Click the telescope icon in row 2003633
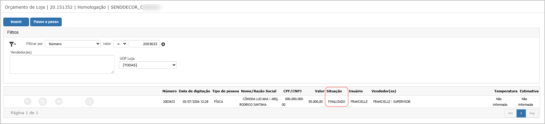545x124 pixels. [89, 102]
